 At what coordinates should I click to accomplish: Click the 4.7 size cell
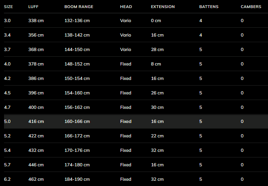point(8,107)
